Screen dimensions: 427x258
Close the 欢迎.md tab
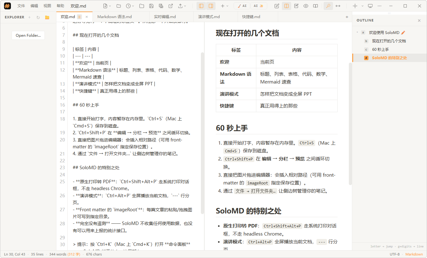pyautogui.click(x=87, y=17)
